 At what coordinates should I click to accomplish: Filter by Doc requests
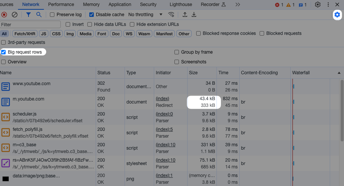coord(116,34)
